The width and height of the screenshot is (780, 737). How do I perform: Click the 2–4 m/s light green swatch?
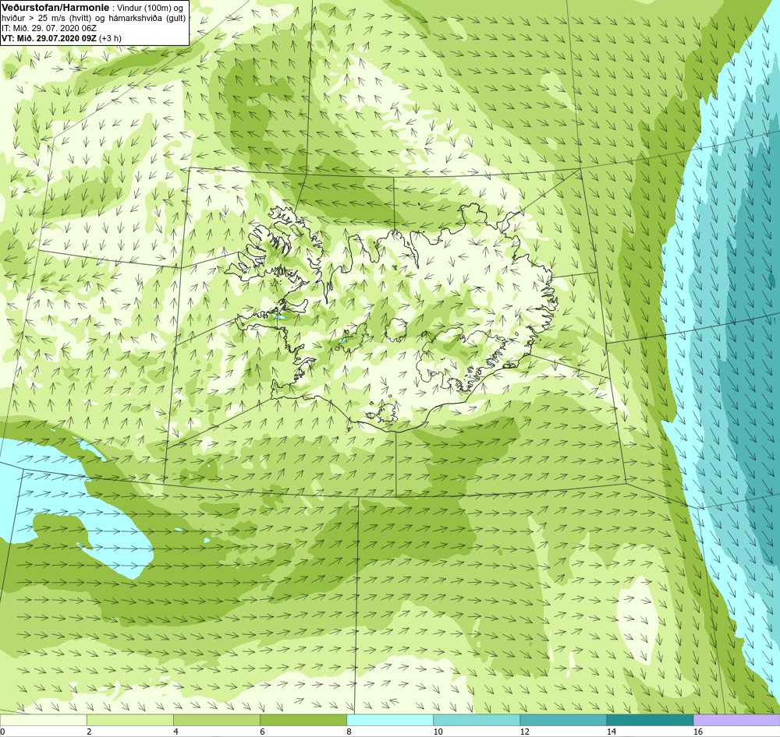coord(130,720)
